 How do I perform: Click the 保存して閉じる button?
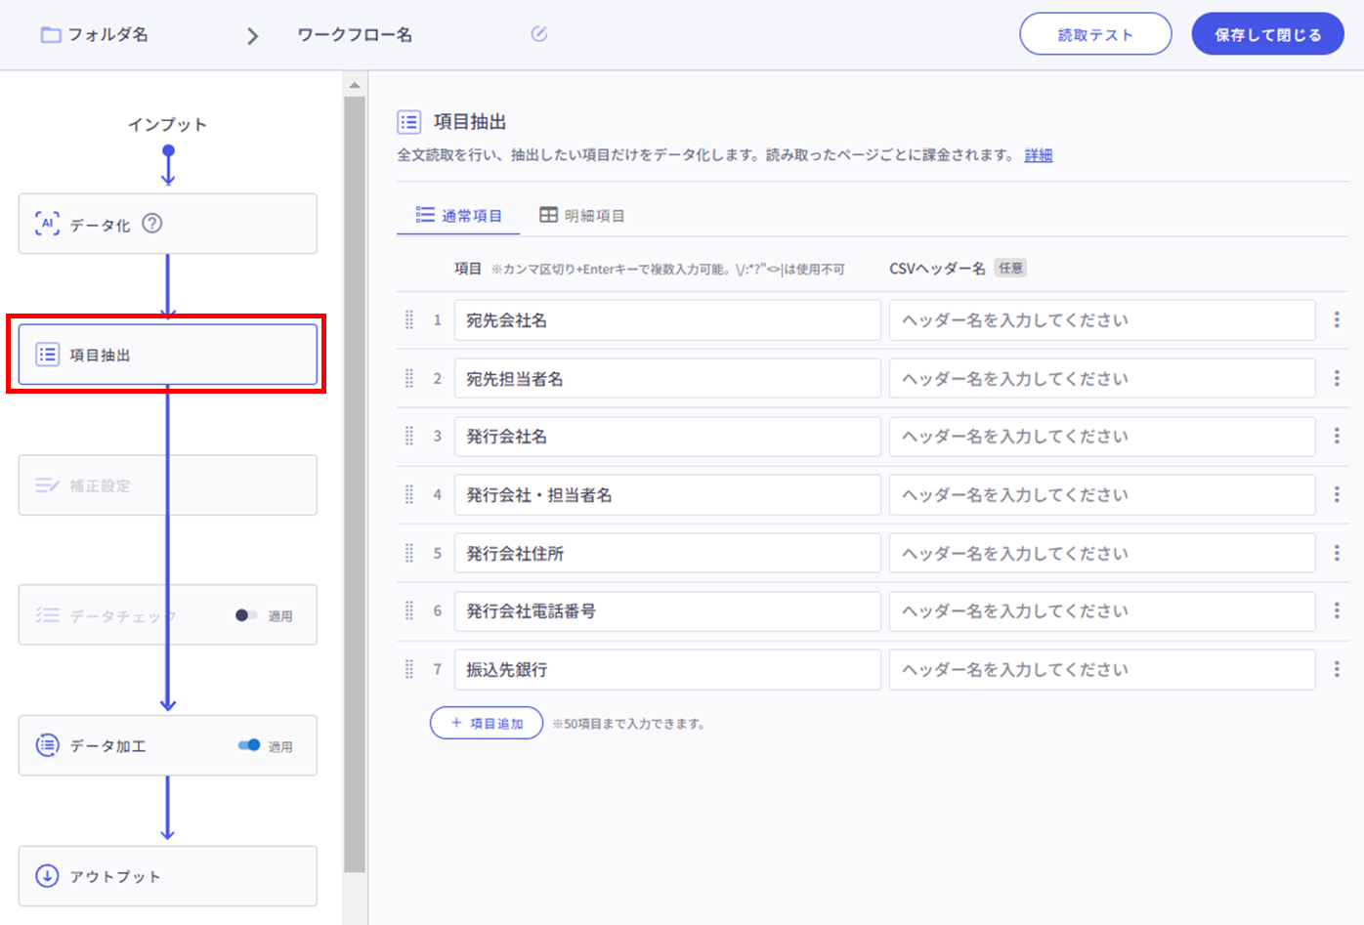pos(1267,34)
